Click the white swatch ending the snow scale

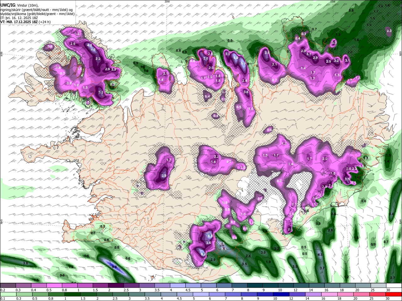click(394, 286)
